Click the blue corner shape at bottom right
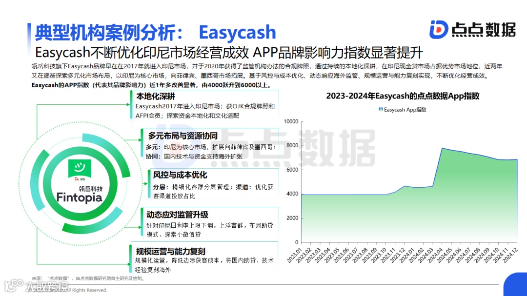527x296 pixels. [515, 284]
